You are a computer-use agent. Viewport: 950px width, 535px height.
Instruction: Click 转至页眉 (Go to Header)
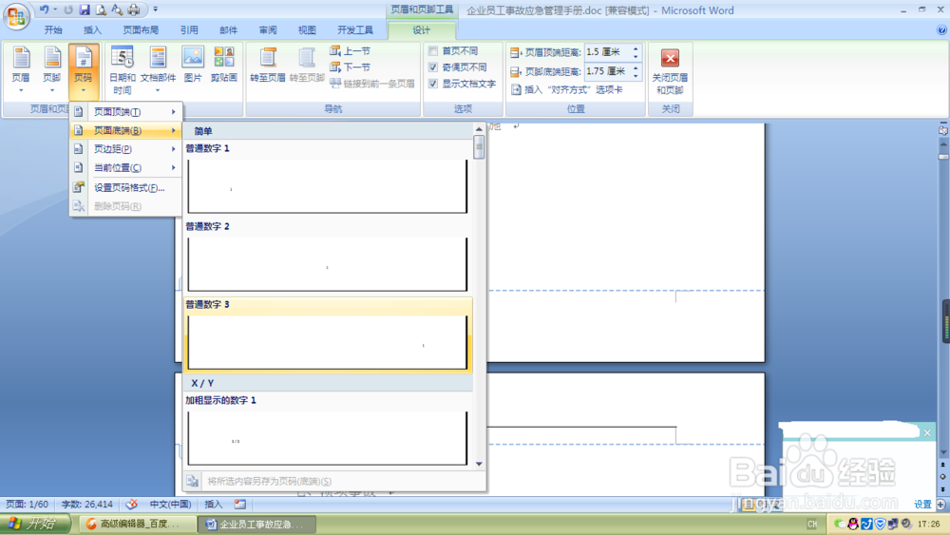[267, 65]
